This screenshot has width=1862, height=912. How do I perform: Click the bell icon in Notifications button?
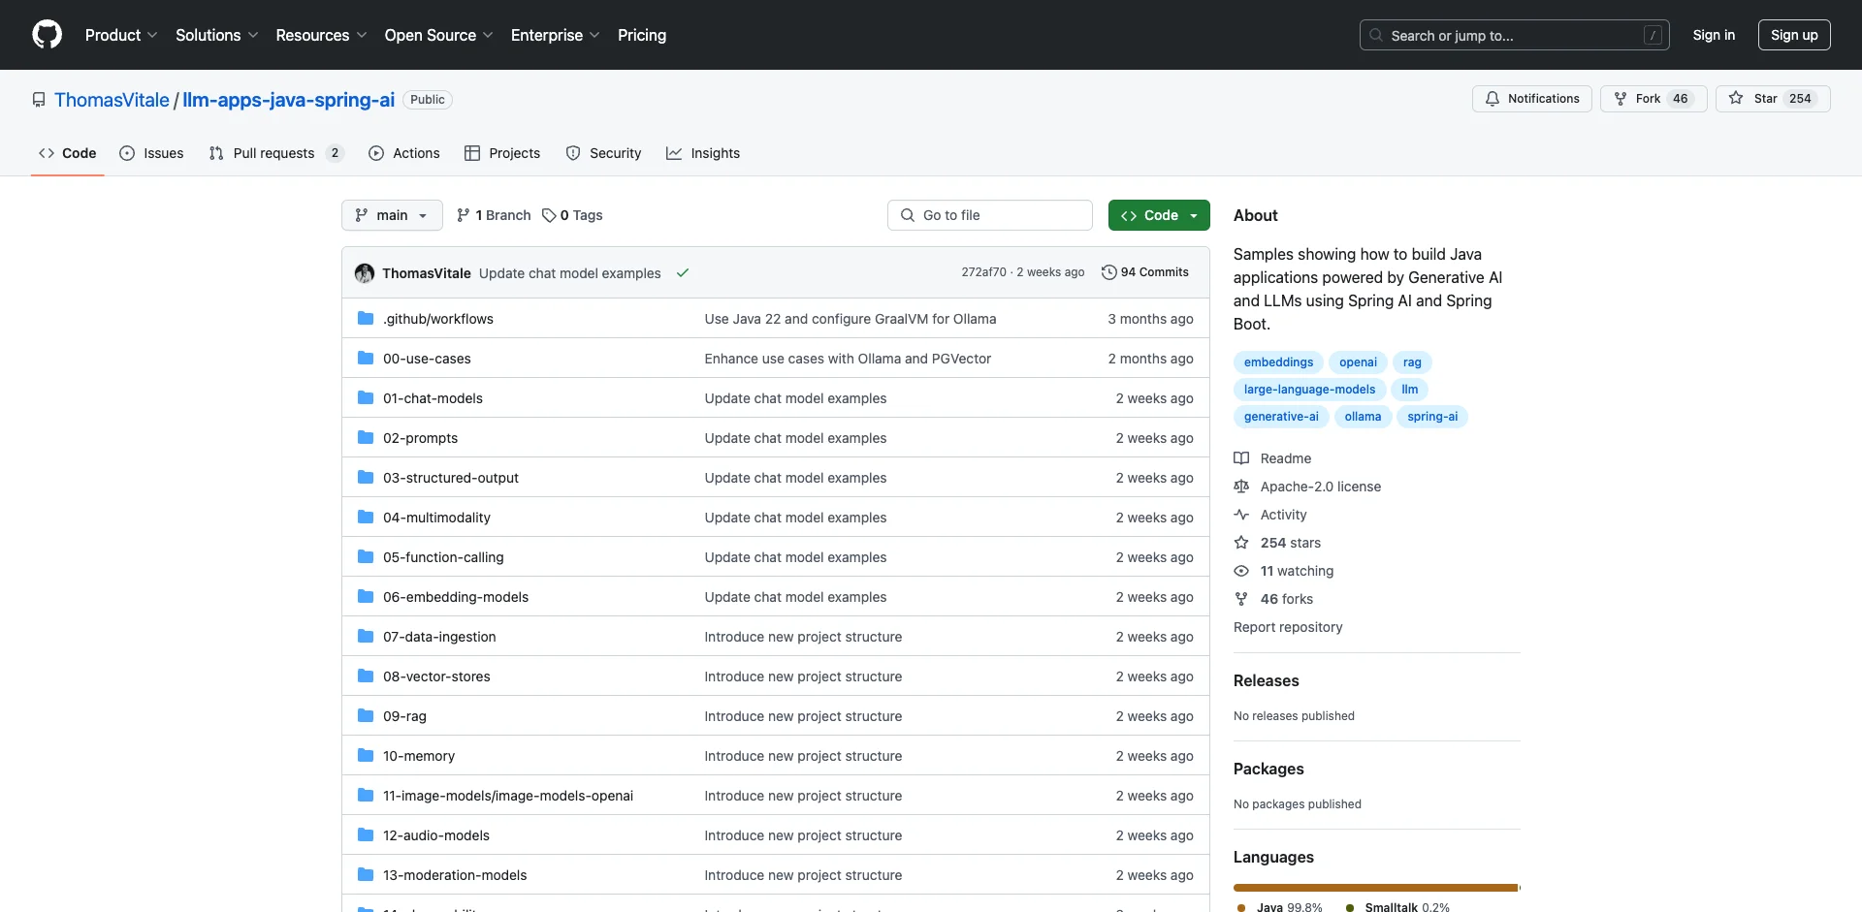point(1493,99)
